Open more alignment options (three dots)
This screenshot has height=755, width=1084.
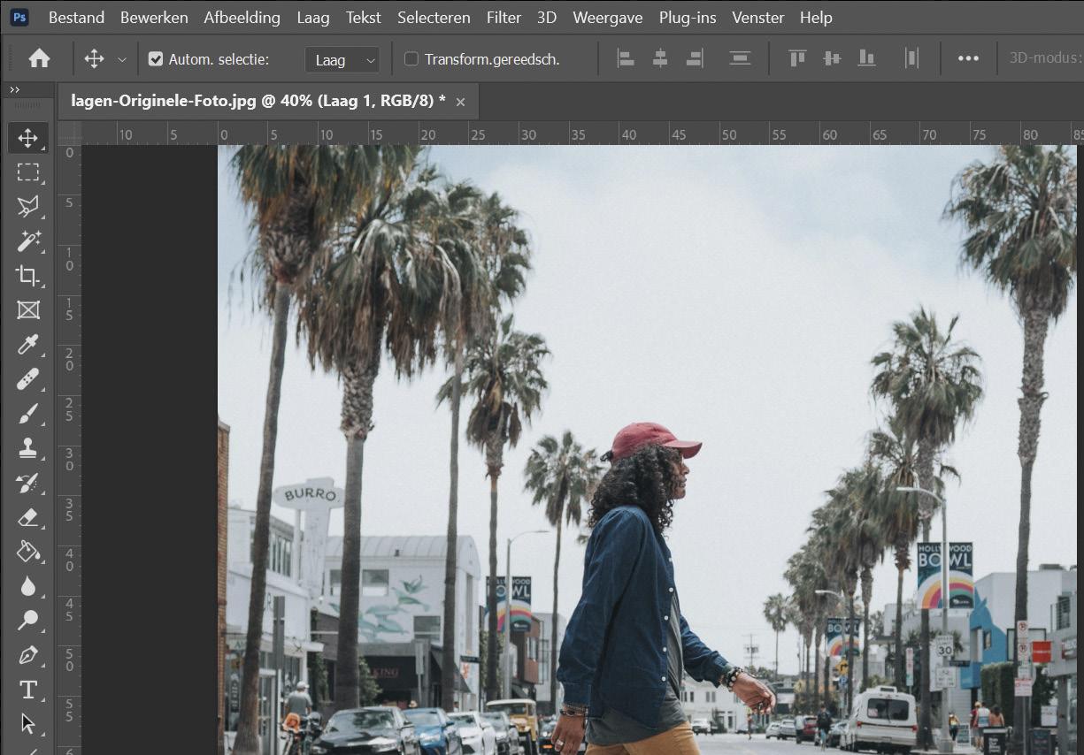click(x=968, y=59)
